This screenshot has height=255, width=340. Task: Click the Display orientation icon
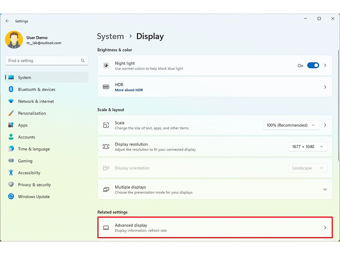pyautogui.click(x=106, y=168)
